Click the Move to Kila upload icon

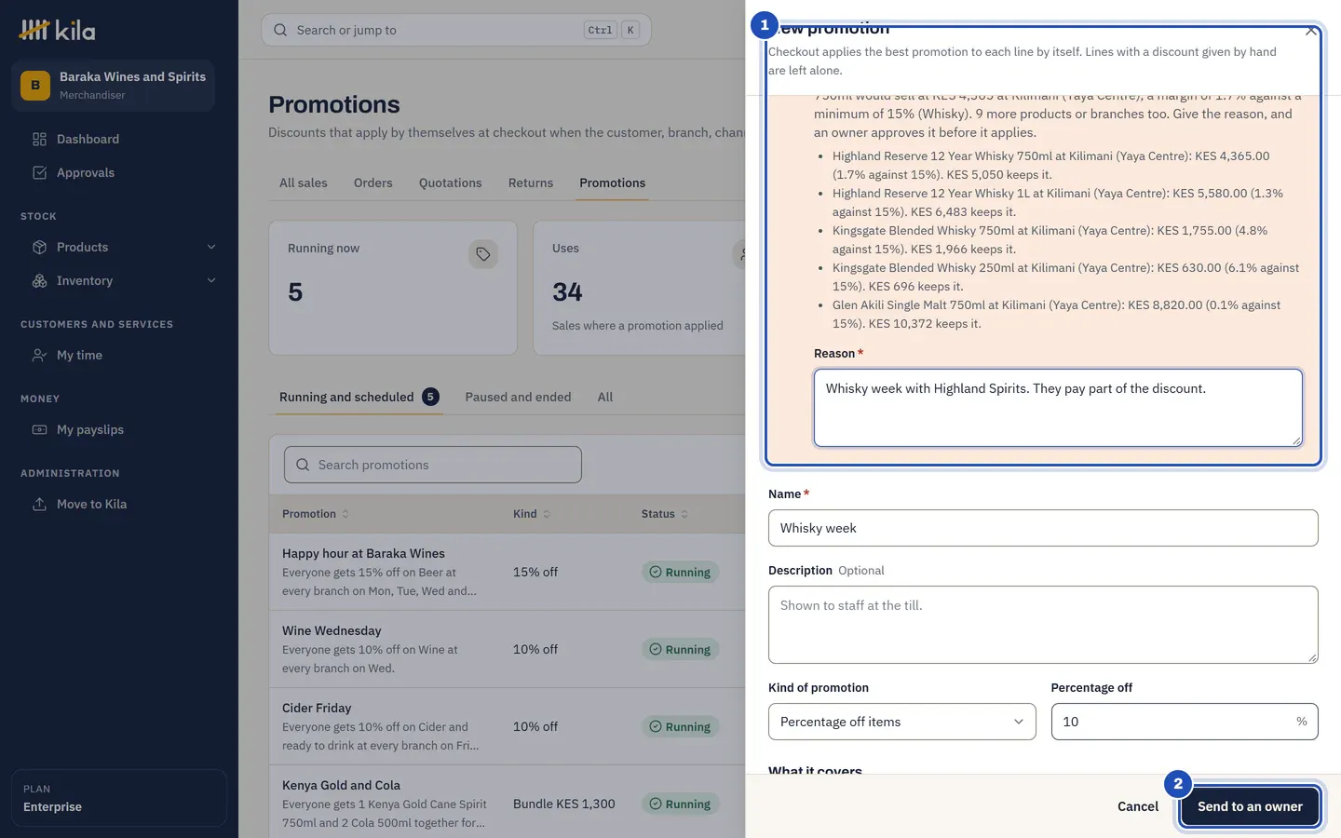(x=39, y=504)
